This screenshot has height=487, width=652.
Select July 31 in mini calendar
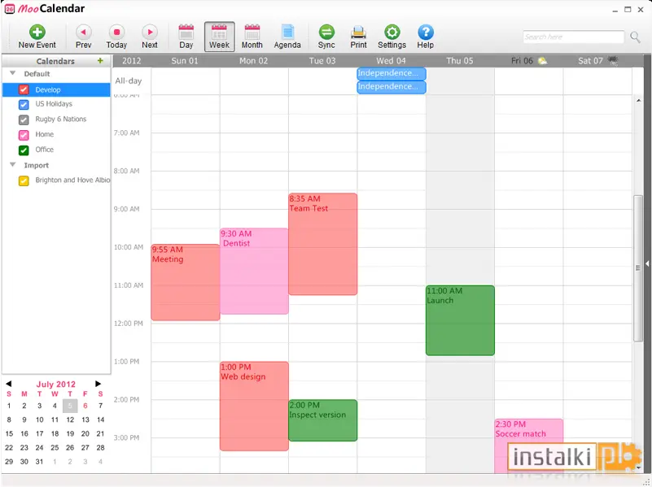click(40, 462)
